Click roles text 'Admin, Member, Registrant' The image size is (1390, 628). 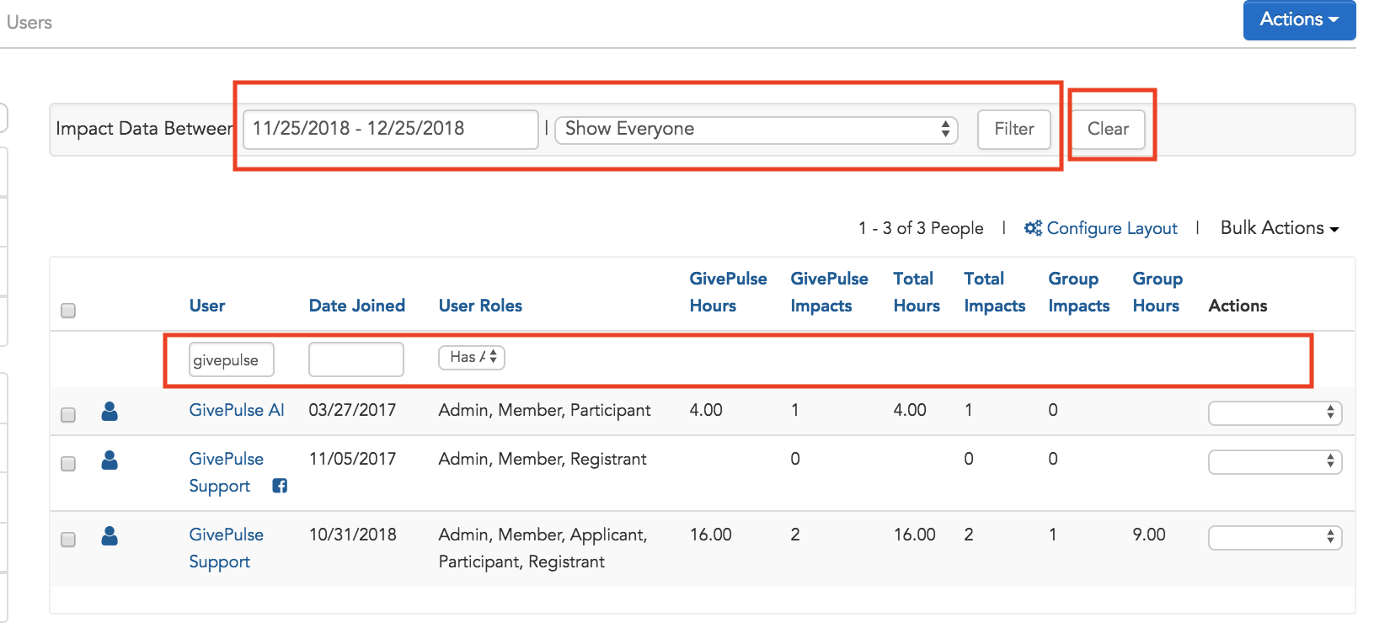[543, 459]
